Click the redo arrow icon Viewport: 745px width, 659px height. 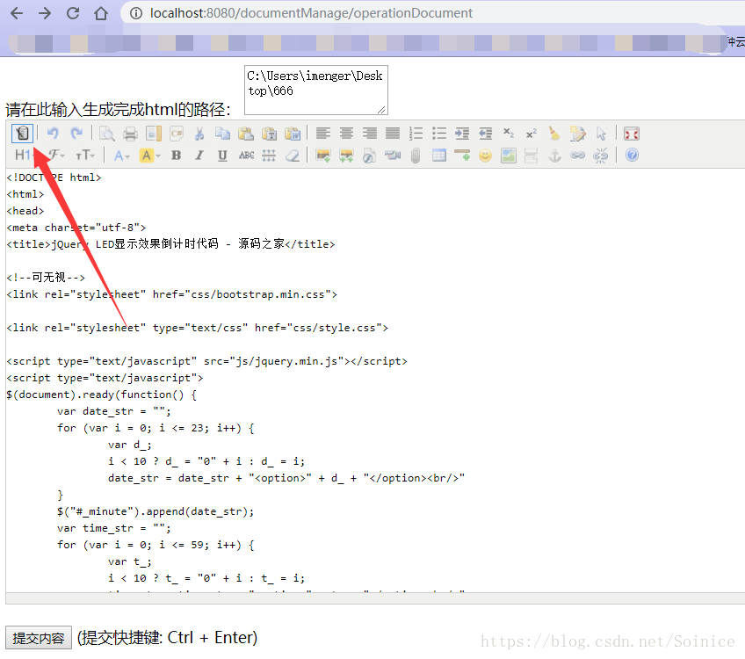(76, 134)
